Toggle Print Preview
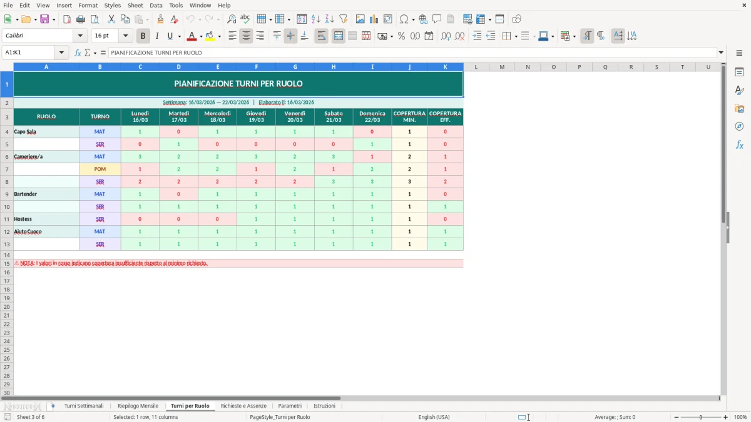751x422 pixels. pyautogui.click(x=95, y=19)
